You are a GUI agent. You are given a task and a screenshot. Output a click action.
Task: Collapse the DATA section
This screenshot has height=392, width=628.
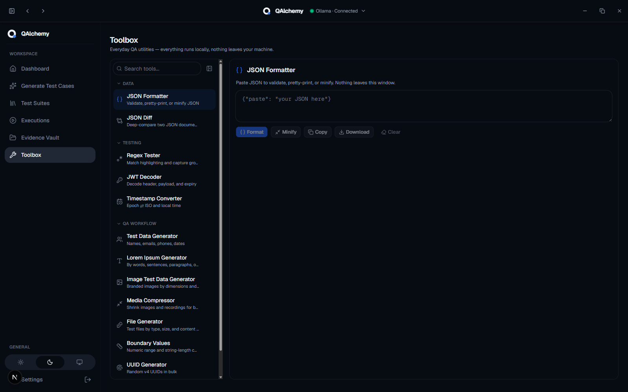(125, 83)
